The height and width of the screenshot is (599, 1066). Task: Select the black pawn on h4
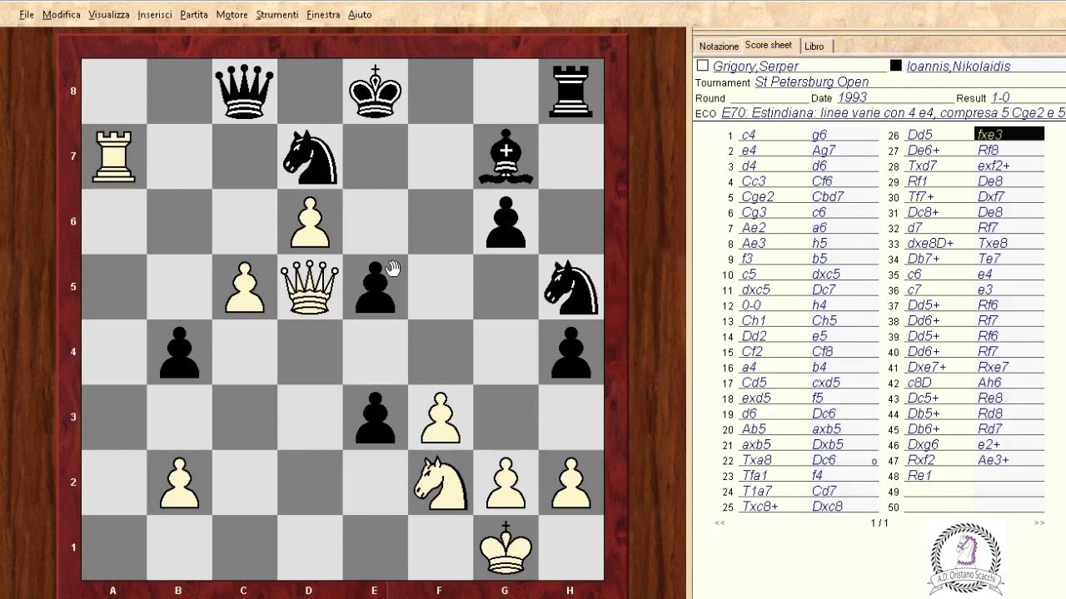coord(570,352)
